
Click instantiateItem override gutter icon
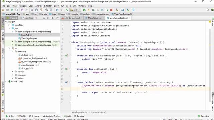[66, 82]
